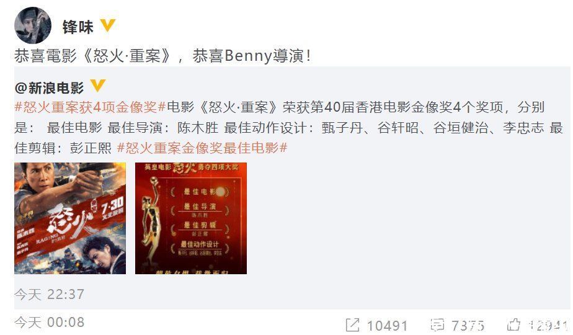Screen dimensions: 573x335
Task: Click the original post time 今天 22:37
Action: click(50, 294)
